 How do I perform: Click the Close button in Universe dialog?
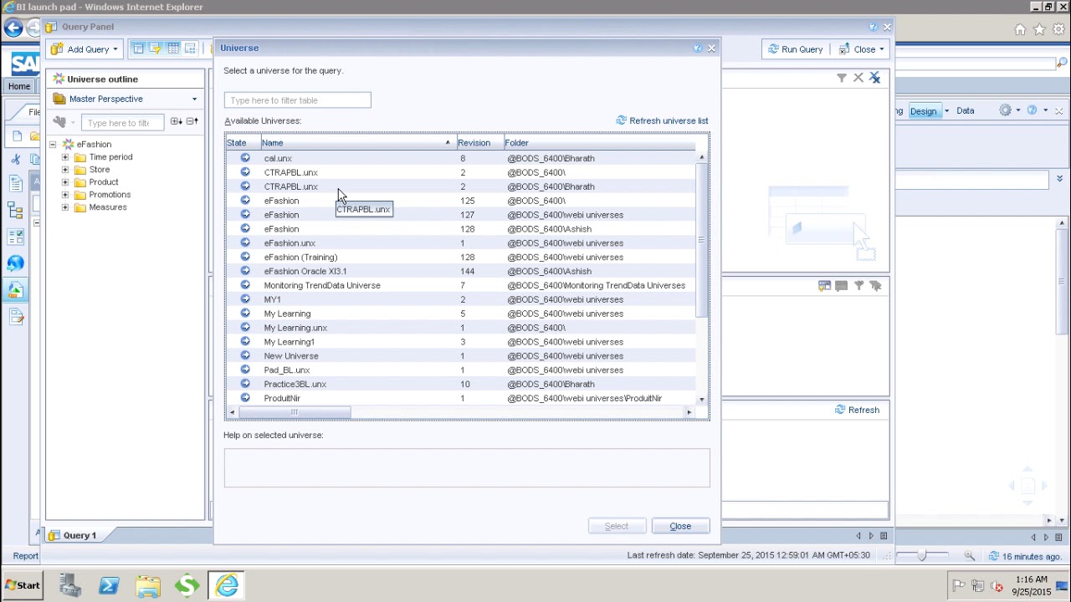pos(680,526)
